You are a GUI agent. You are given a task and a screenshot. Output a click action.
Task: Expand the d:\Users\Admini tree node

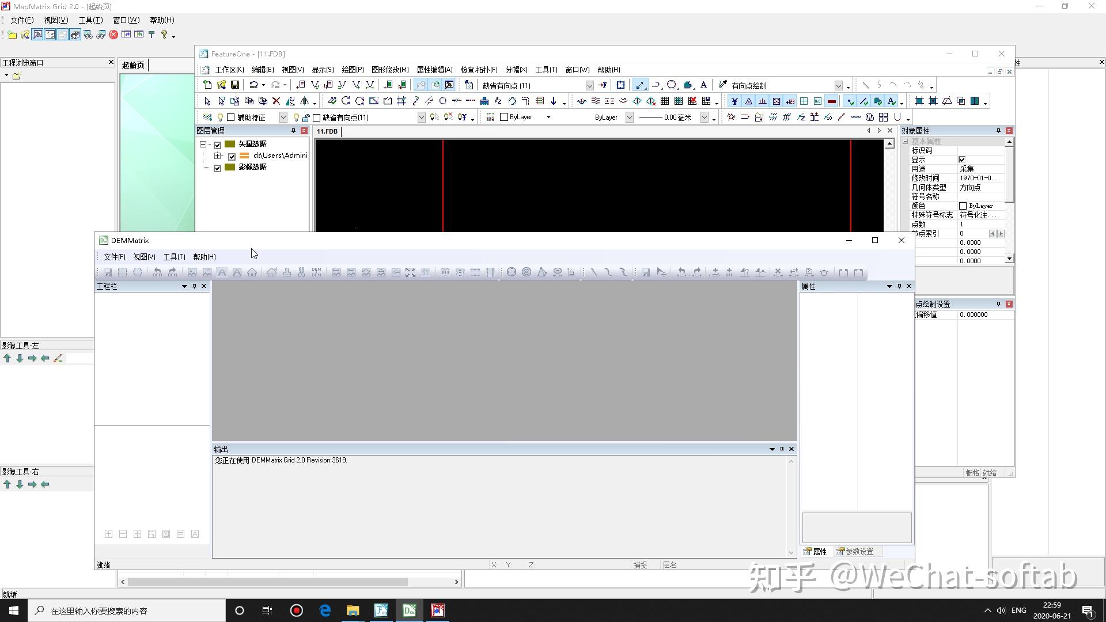(217, 156)
